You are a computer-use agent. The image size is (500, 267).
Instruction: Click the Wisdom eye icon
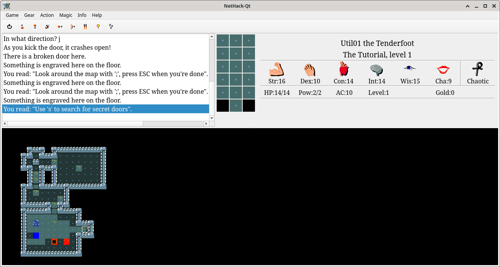pos(410,68)
